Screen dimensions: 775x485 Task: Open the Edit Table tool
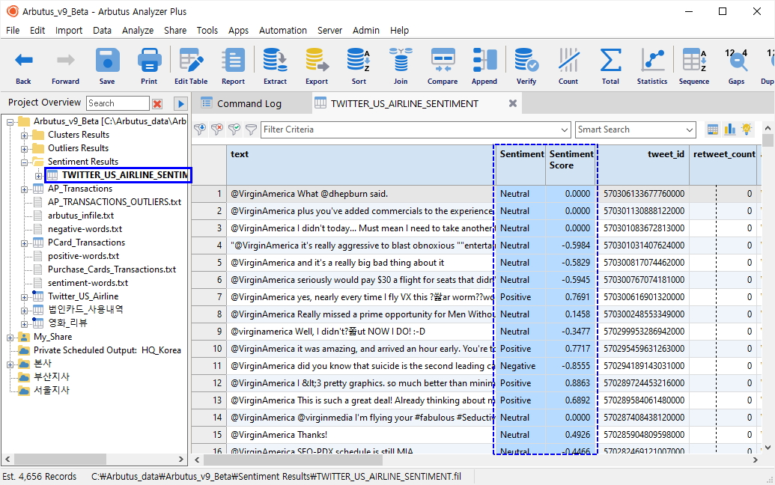tap(191, 66)
